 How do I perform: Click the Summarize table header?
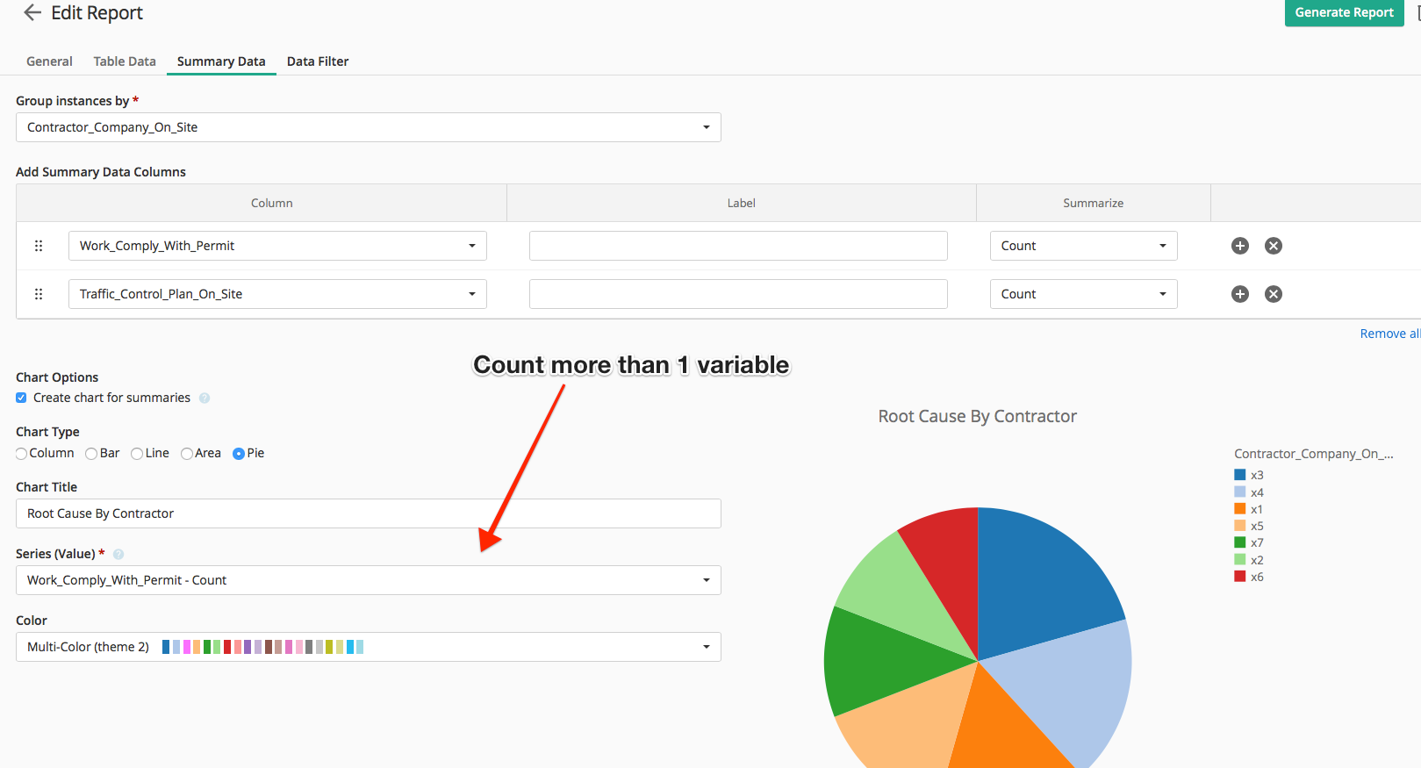1093,203
